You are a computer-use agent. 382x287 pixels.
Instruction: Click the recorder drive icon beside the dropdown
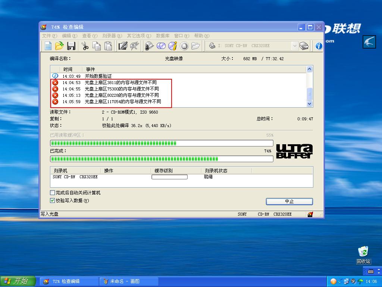304,46
